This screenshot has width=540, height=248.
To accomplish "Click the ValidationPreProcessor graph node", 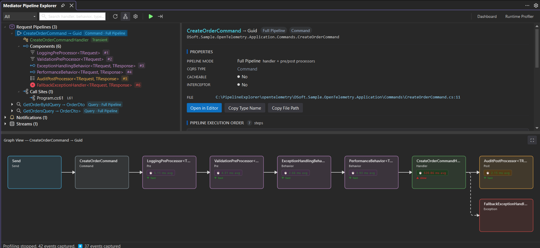I will pyautogui.click(x=237, y=172).
